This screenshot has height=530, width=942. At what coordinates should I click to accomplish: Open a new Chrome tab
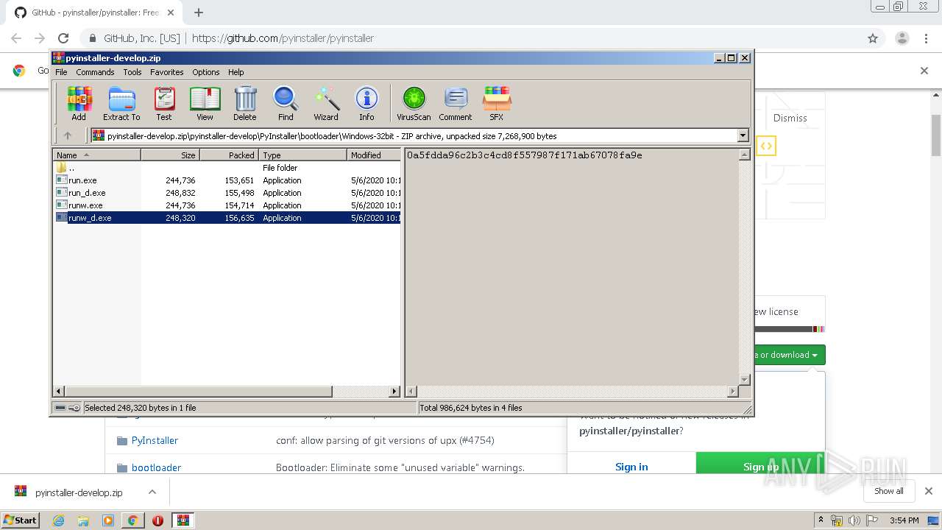click(x=198, y=13)
